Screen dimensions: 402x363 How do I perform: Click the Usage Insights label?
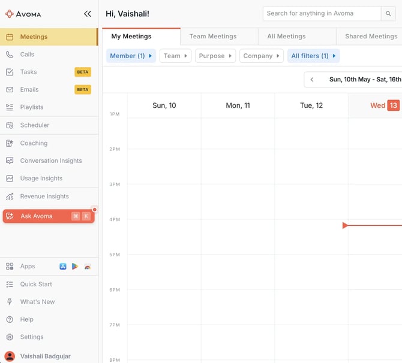pos(41,179)
